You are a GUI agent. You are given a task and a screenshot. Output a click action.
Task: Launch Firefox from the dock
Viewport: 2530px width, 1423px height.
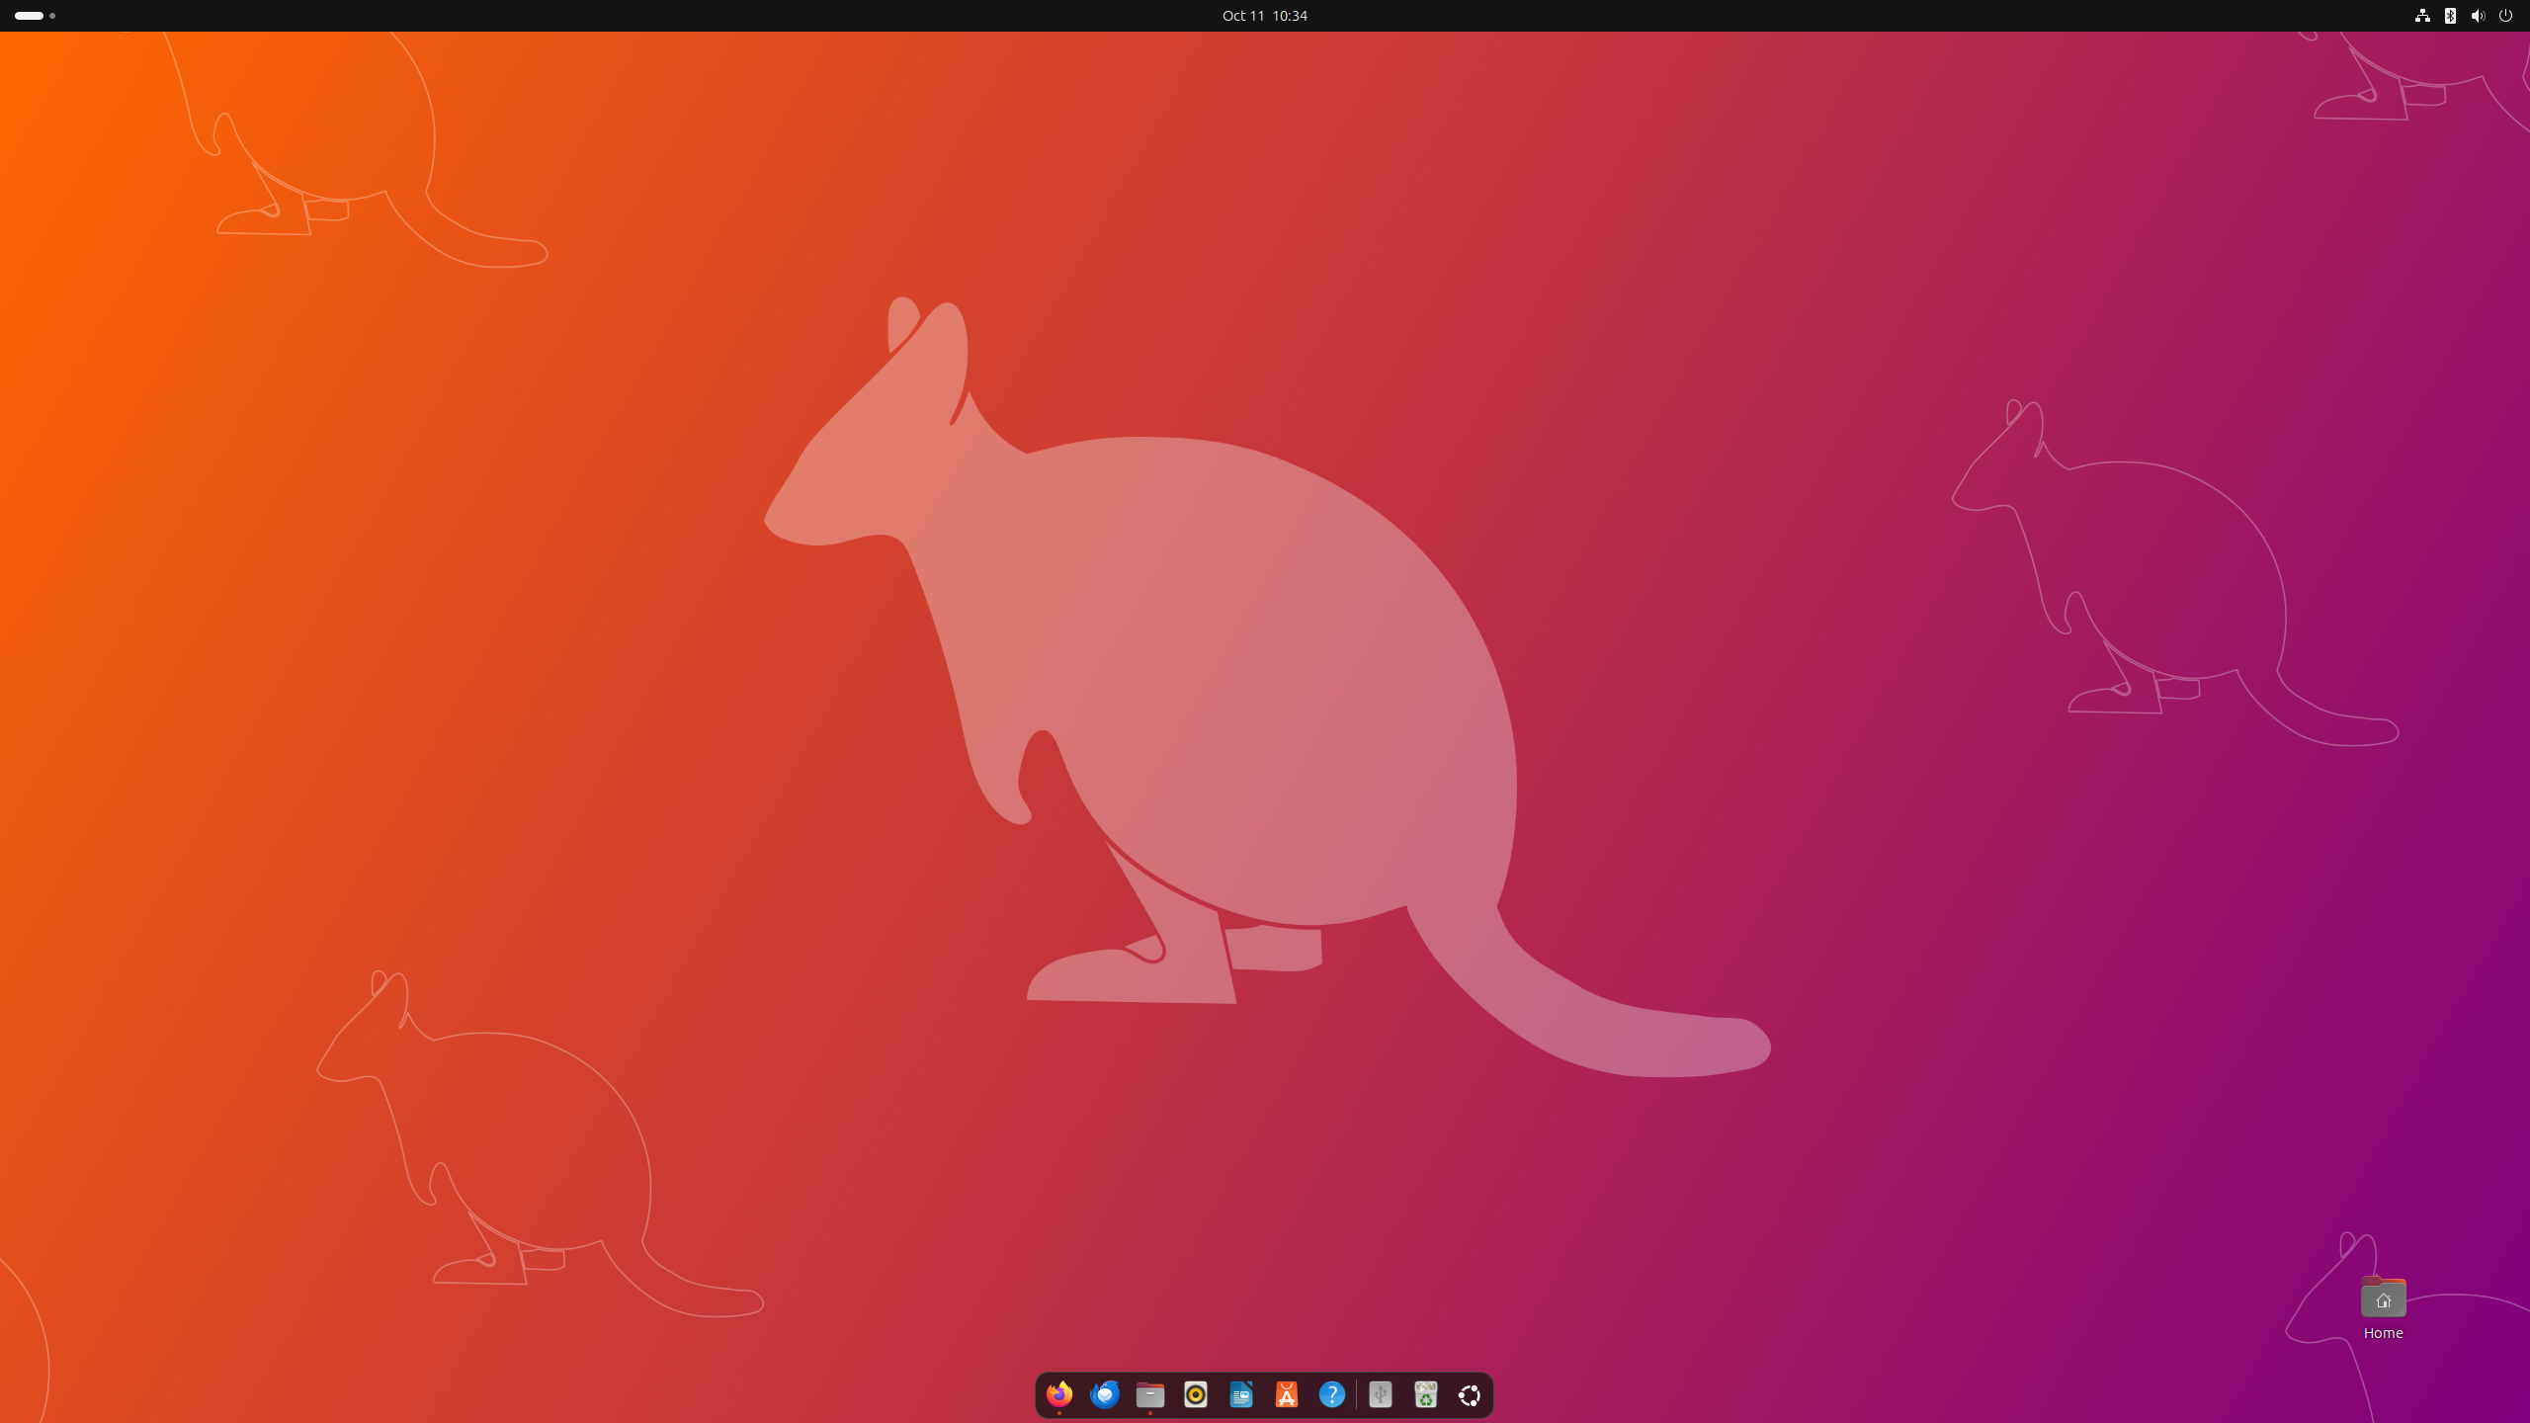[x=1059, y=1394]
